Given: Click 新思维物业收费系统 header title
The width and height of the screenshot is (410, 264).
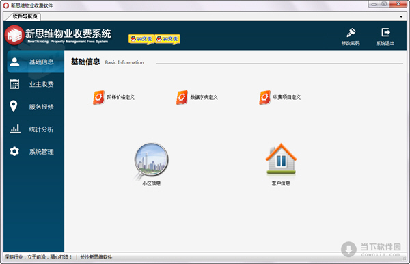Looking at the screenshot, I should click(68, 34).
